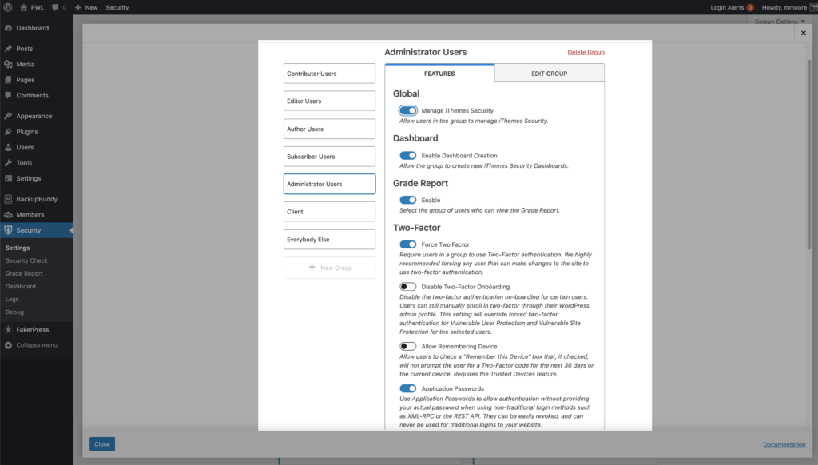
Task: Click the Appearance brush icon in sidebar
Action: click(x=8, y=116)
